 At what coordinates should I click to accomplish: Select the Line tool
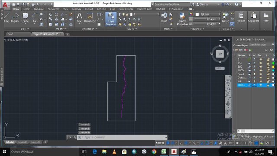[6, 17]
